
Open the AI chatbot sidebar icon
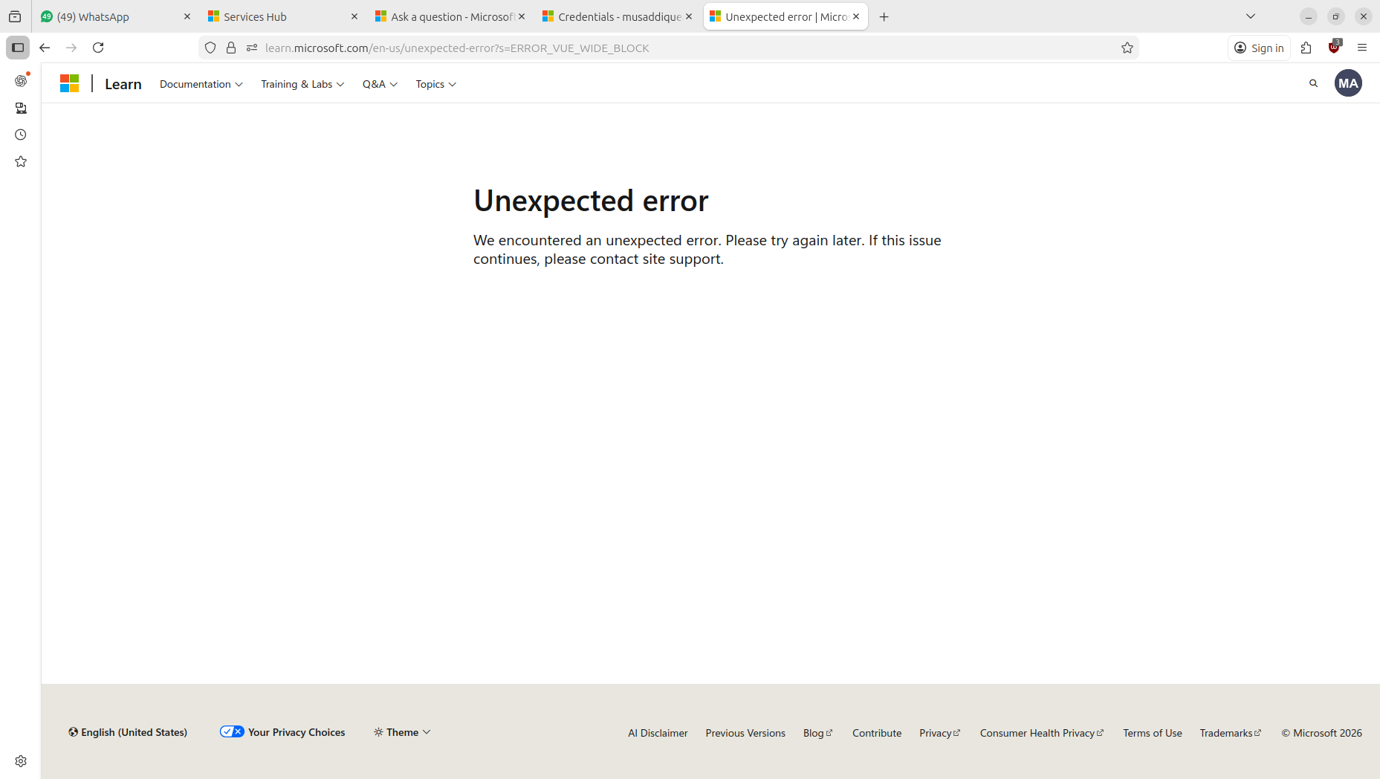click(21, 80)
